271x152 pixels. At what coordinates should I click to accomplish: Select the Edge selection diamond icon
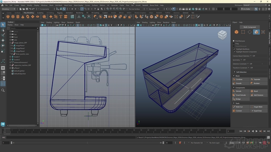pos(250,32)
